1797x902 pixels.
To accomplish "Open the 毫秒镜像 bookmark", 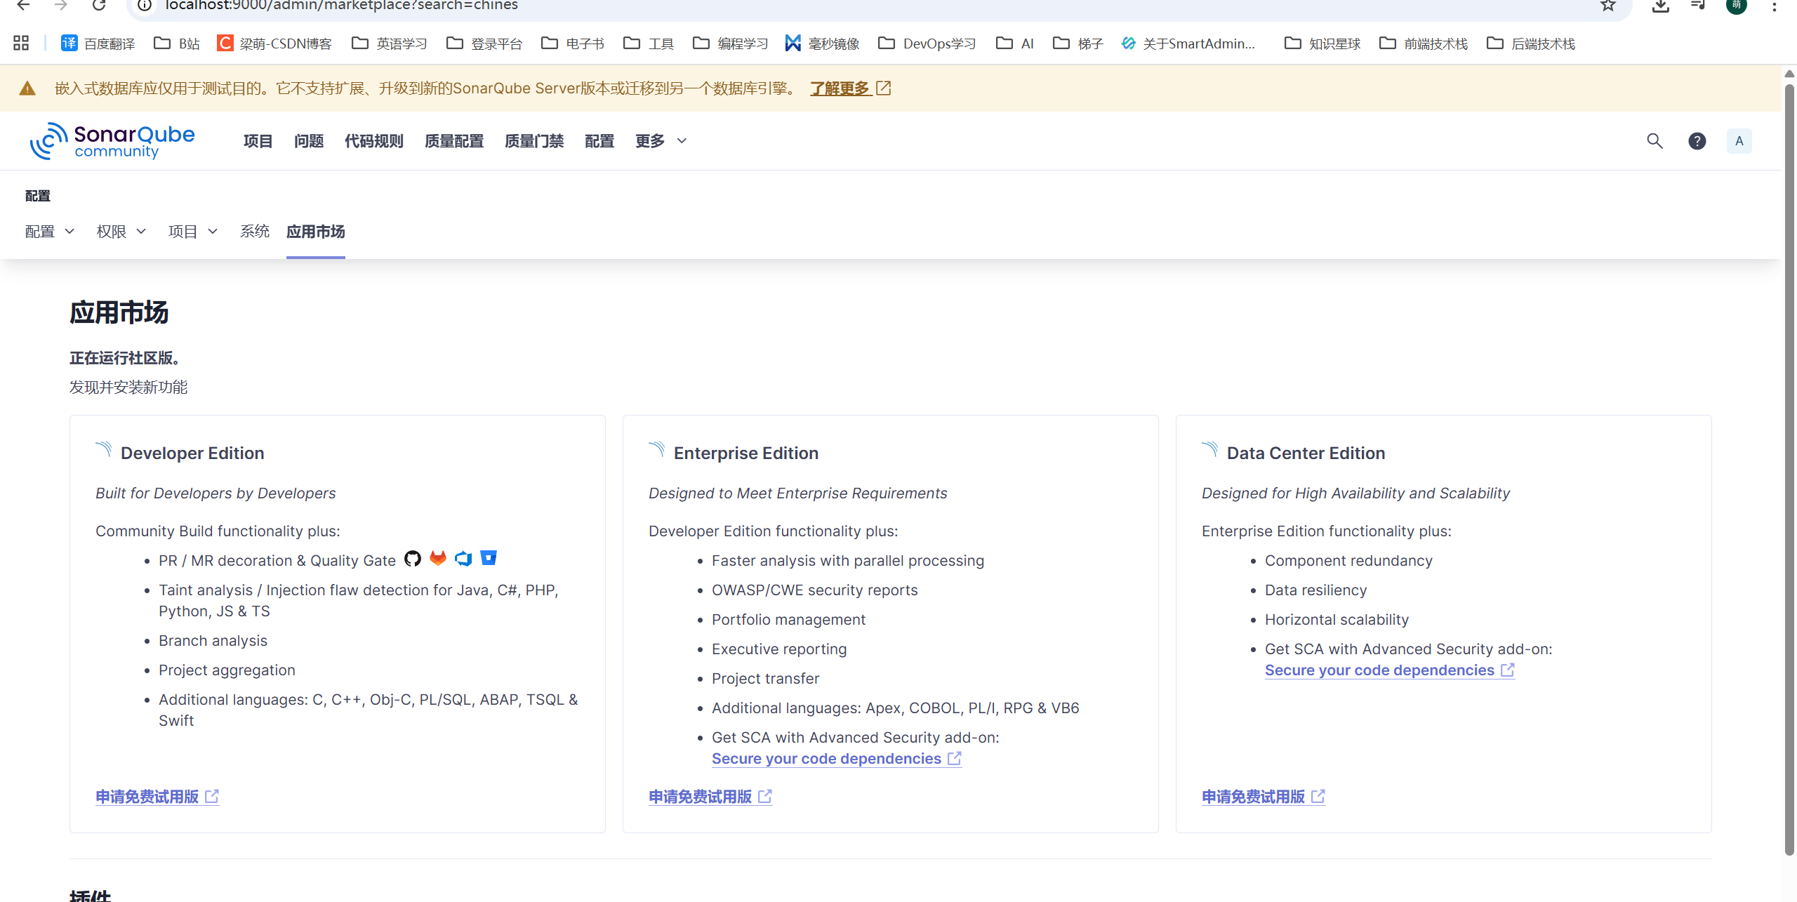I will tap(822, 44).
